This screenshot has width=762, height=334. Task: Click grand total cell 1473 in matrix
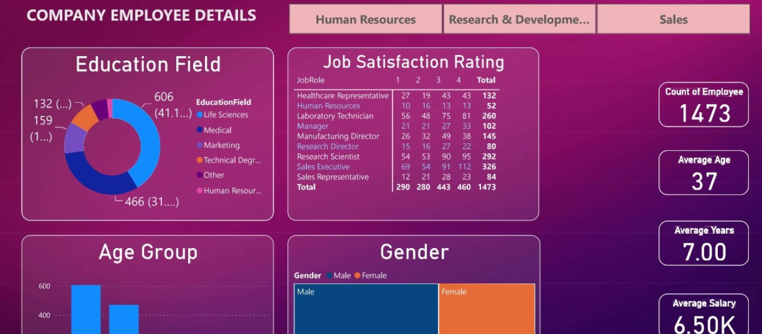pyautogui.click(x=486, y=187)
